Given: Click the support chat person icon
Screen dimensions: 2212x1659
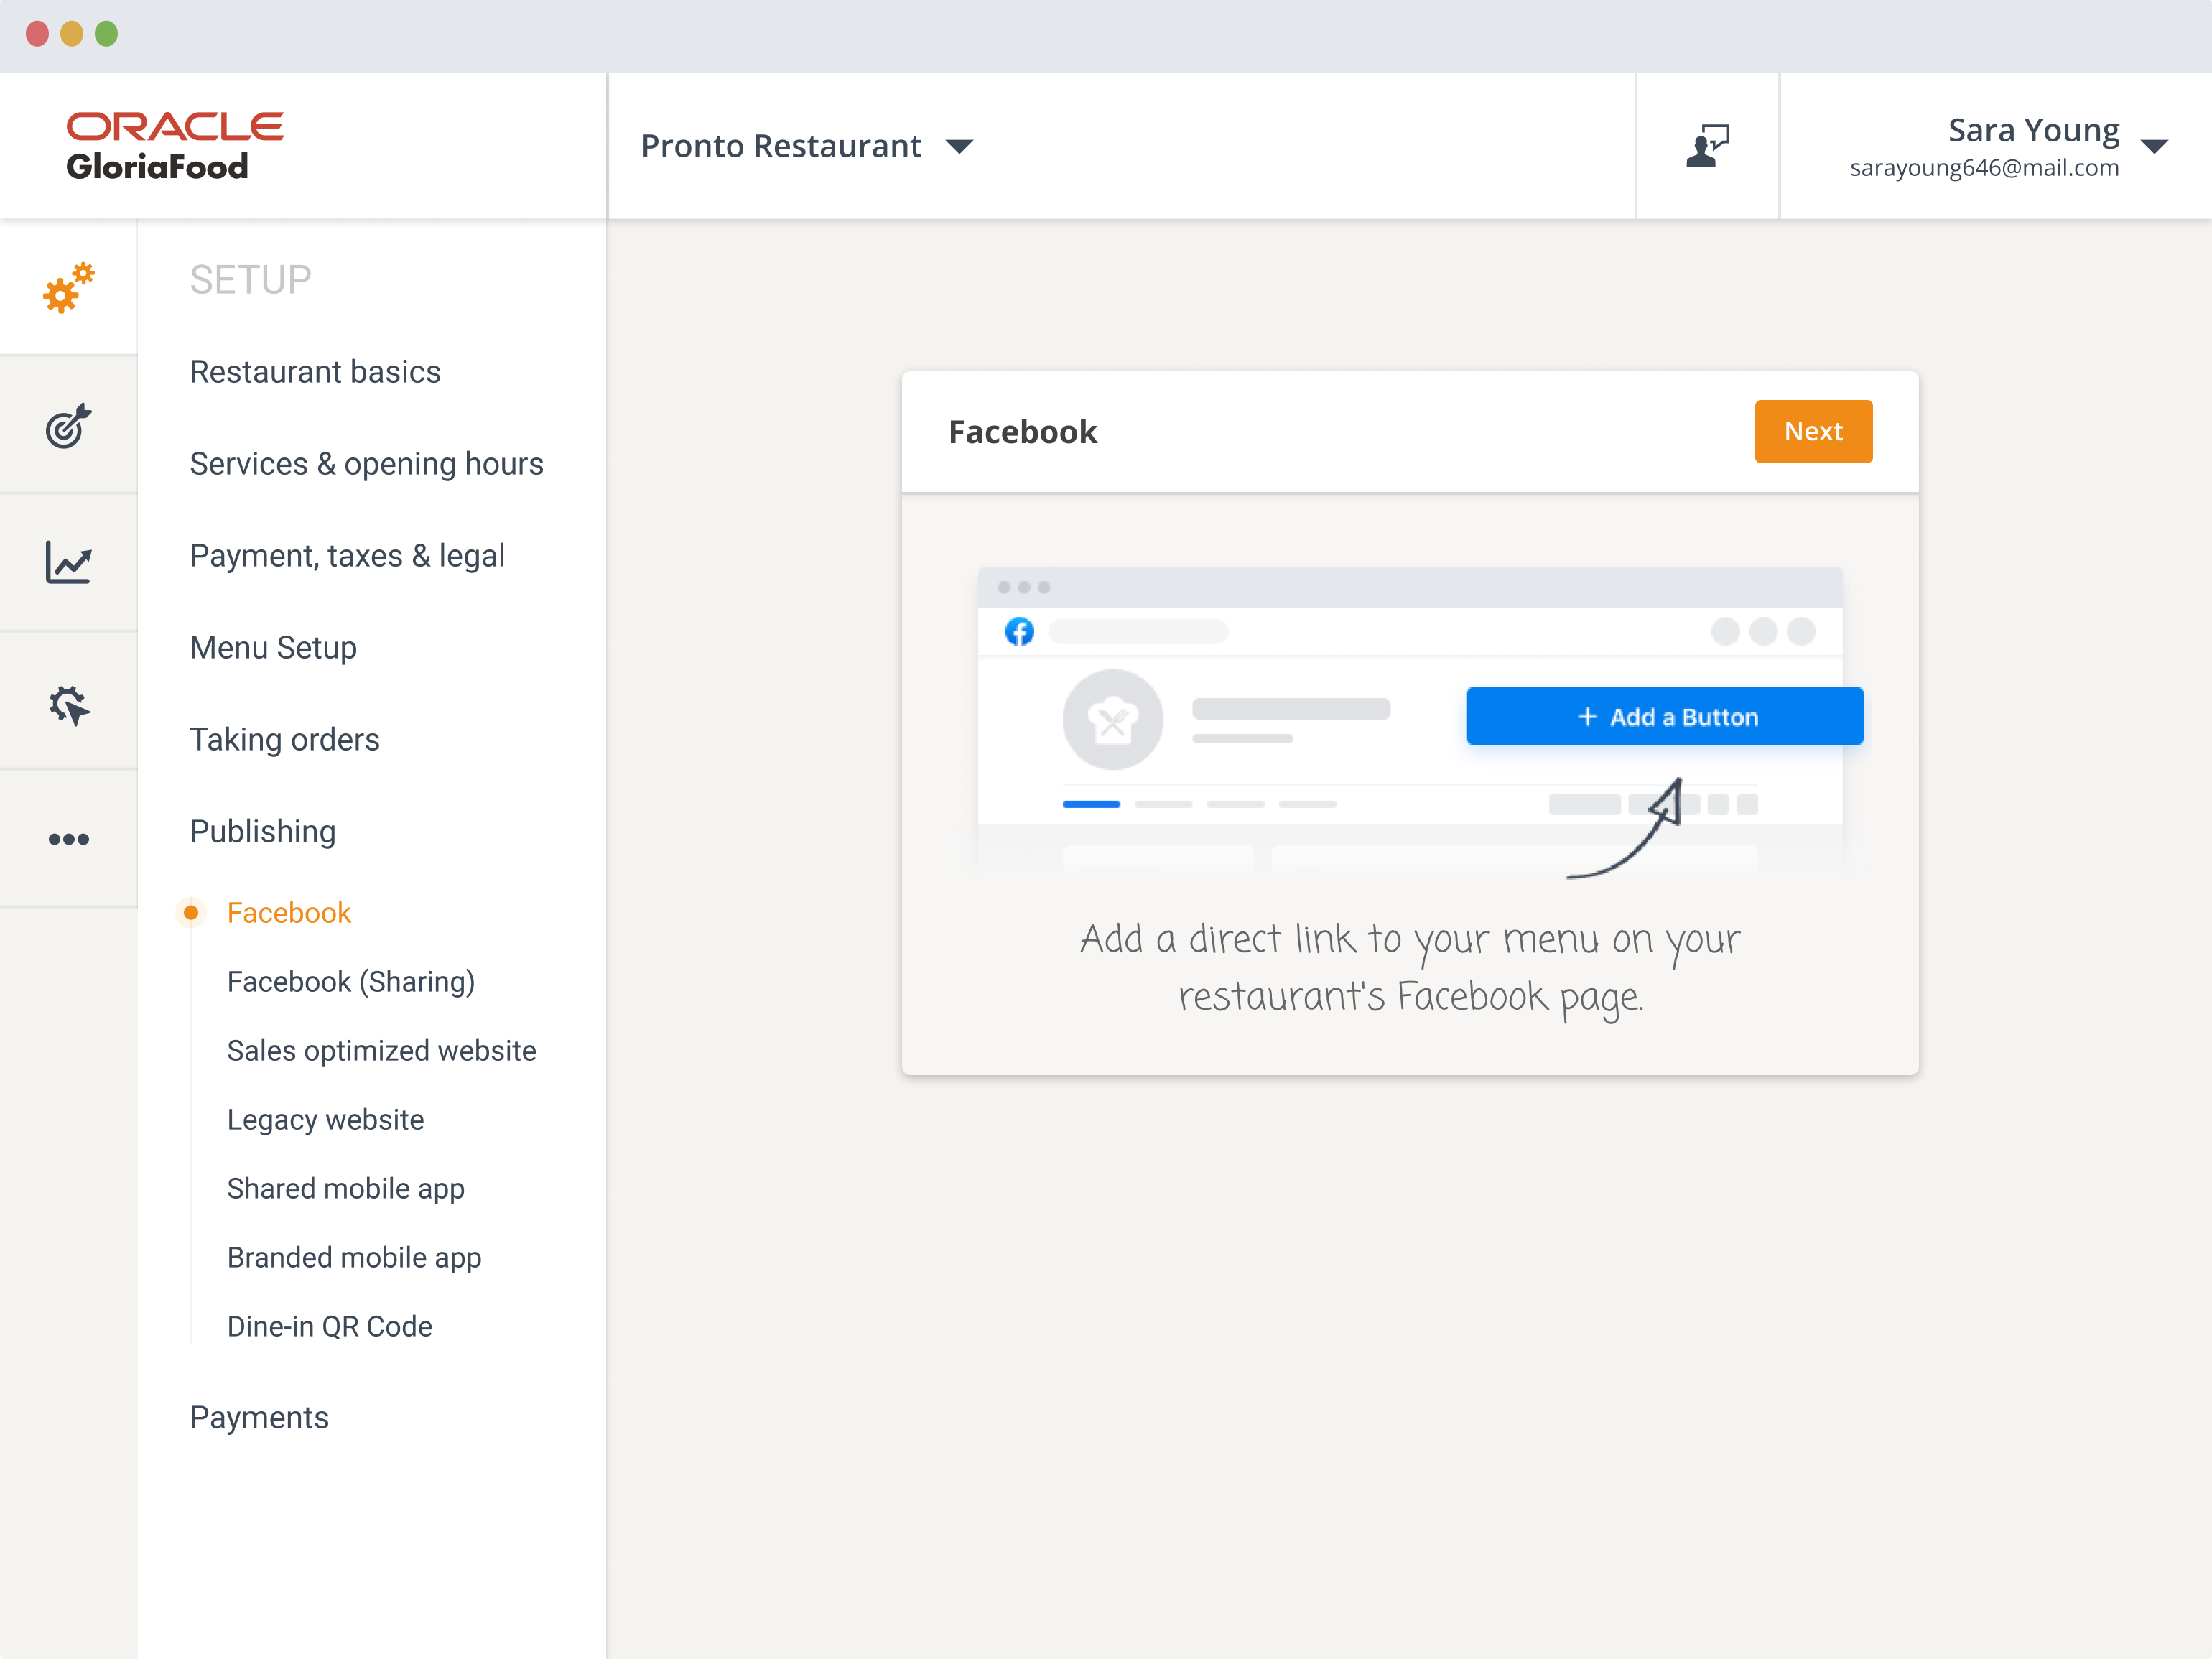Looking at the screenshot, I should click(1707, 146).
